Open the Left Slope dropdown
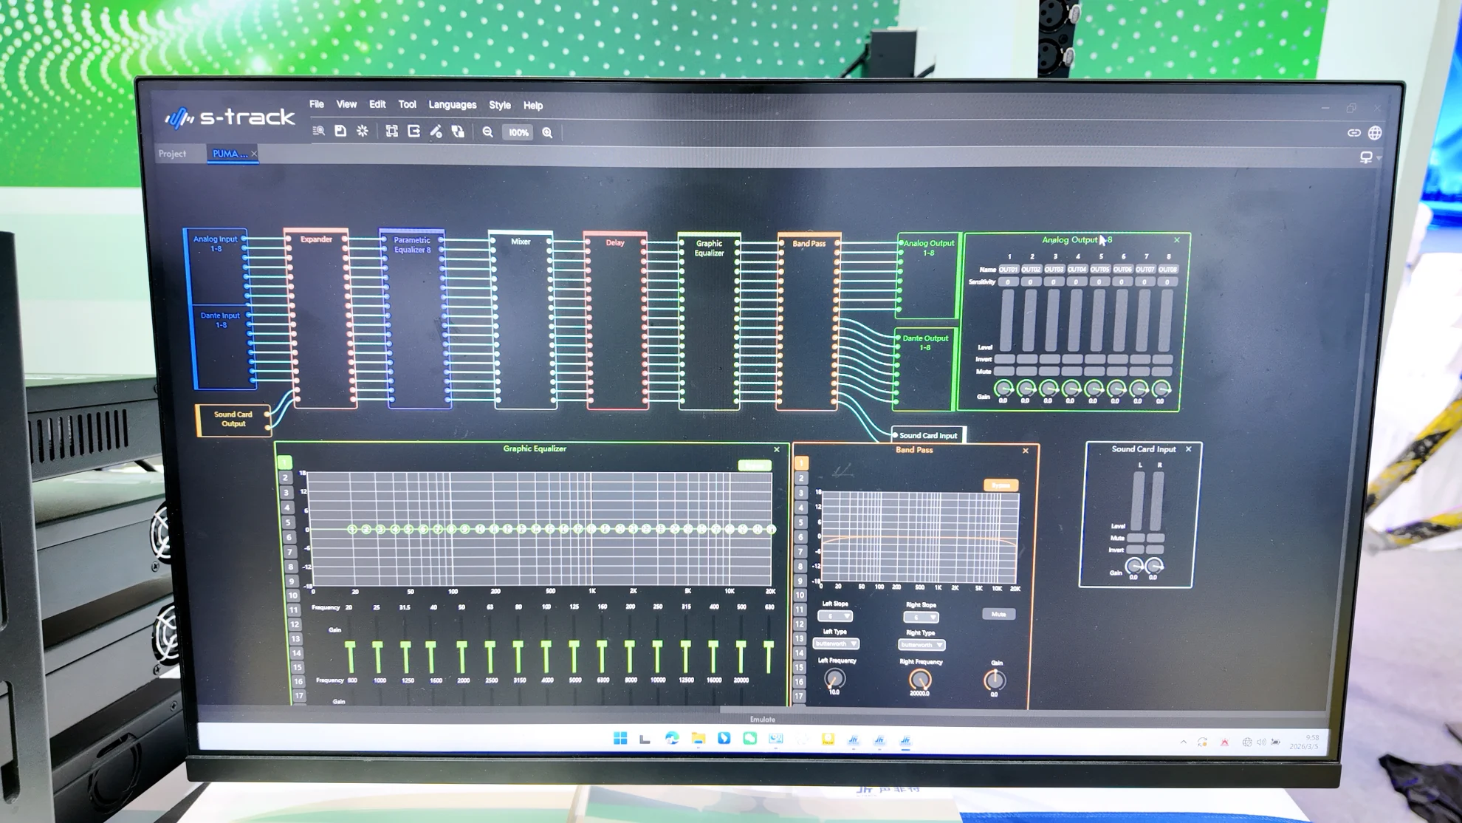 835,616
